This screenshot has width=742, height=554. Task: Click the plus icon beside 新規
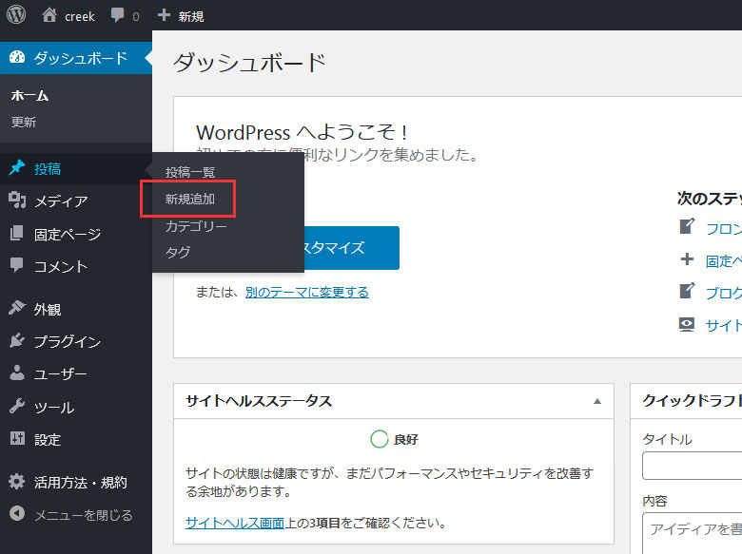click(164, 15)
